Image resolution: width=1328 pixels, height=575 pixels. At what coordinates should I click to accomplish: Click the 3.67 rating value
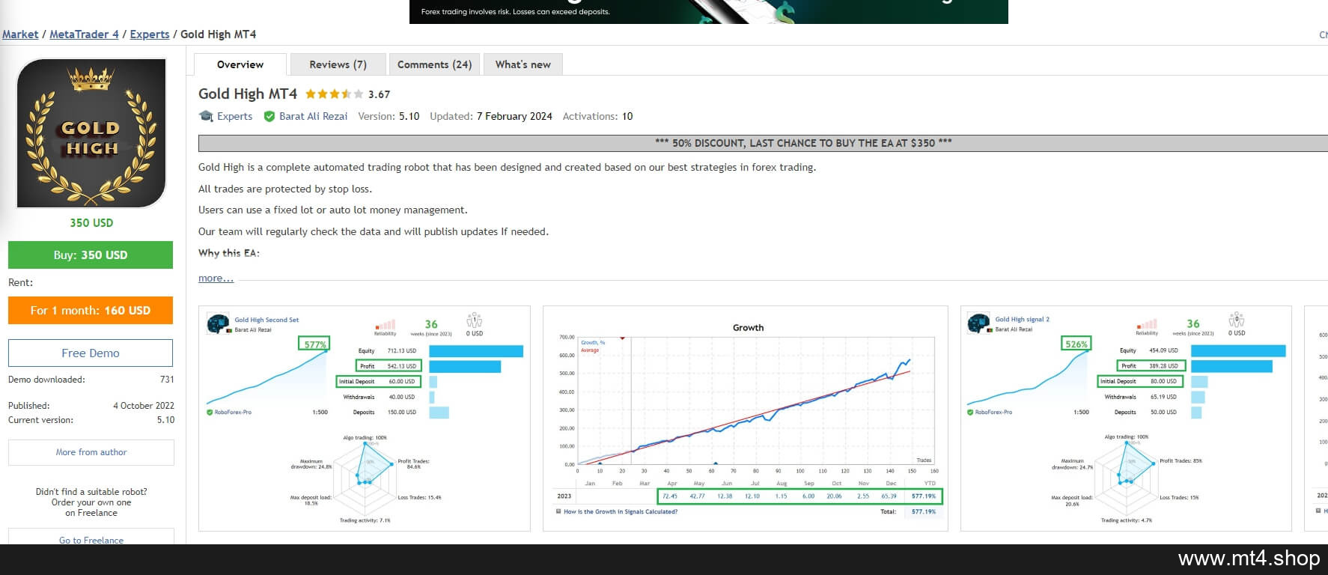(379, 94)
